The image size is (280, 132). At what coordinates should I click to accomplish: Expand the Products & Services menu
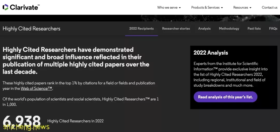tap(207, 7)
